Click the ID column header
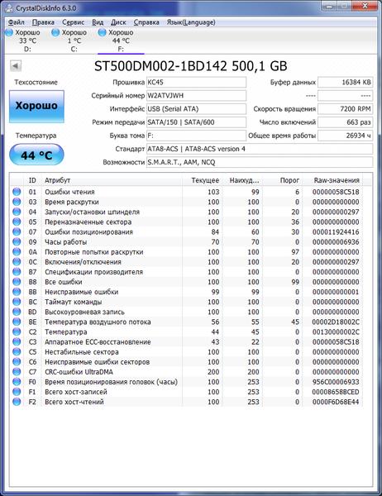This screenshot has width=382, height=496. (32, 180)
